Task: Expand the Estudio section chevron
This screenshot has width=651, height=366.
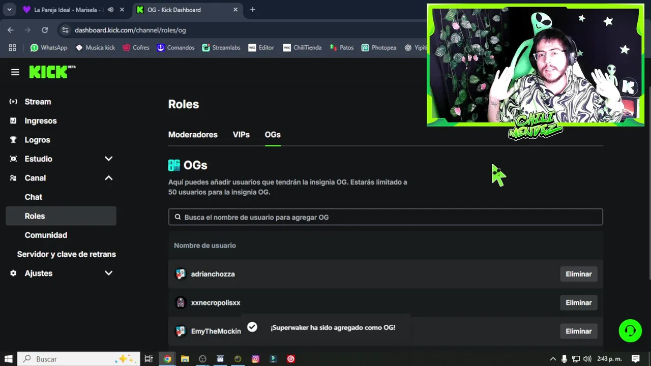Action: [108, 159]
